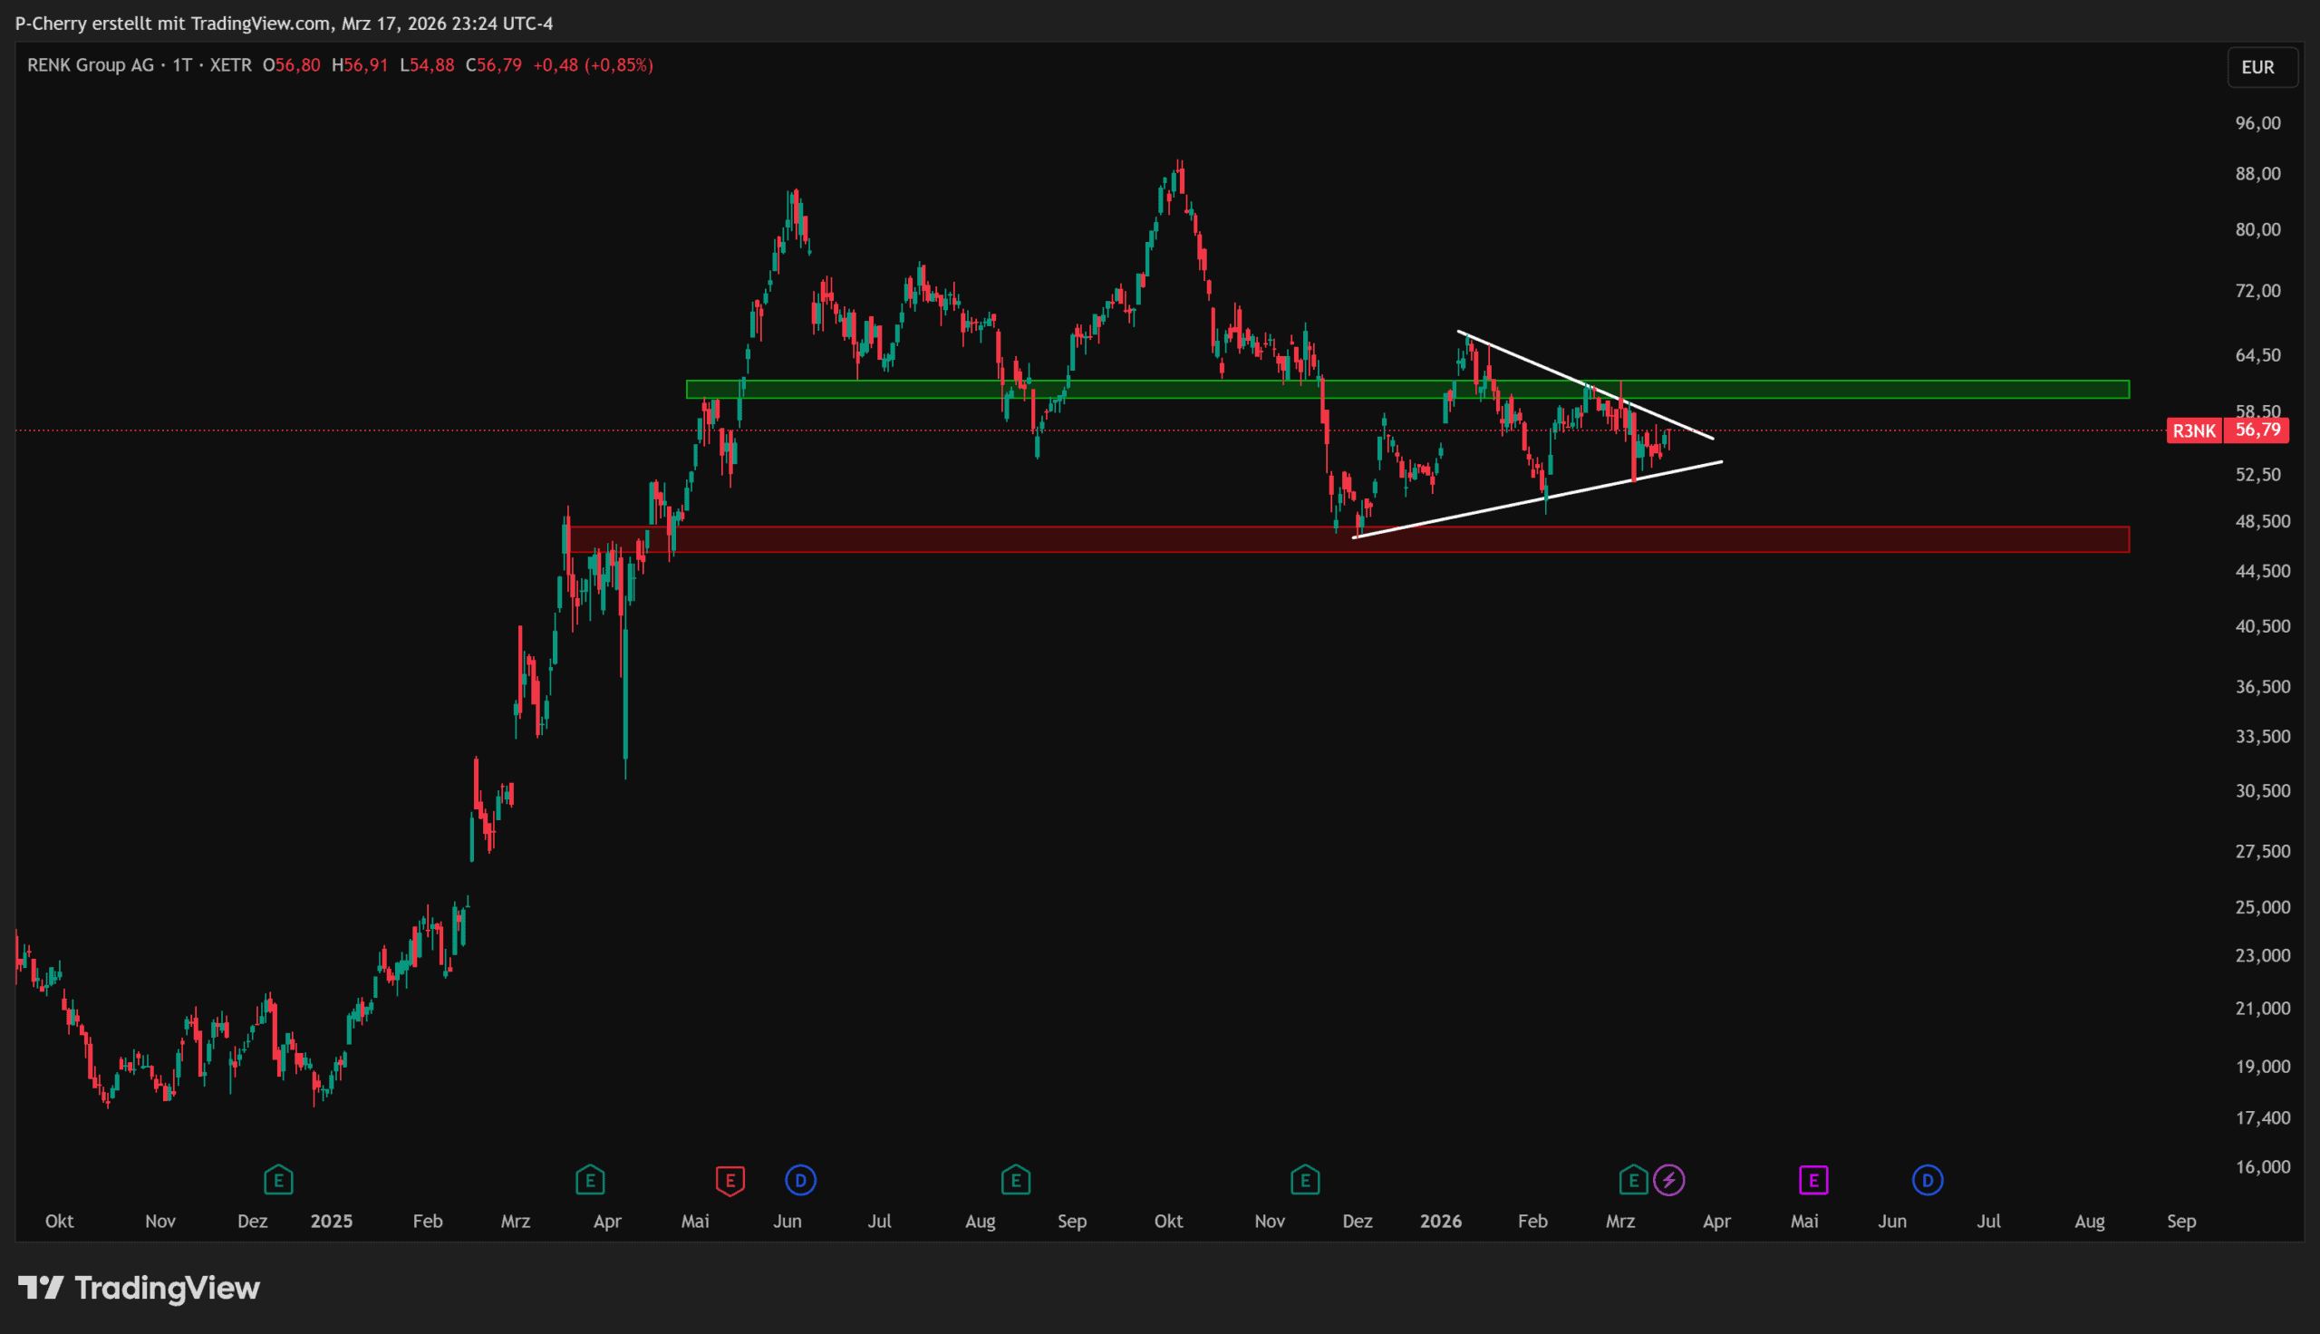The image size is (2320, 1334).
Task: Open the magenta future earnings icon near Mai 2026
Action: [x=1813, y=1180]
